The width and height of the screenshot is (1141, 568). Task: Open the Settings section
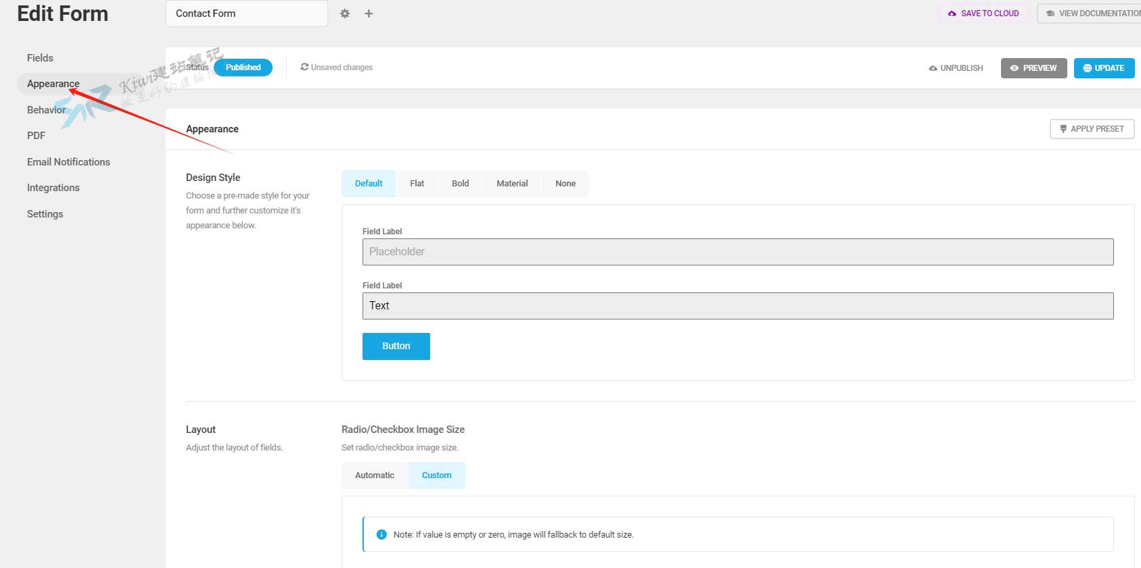pos(45,214)
